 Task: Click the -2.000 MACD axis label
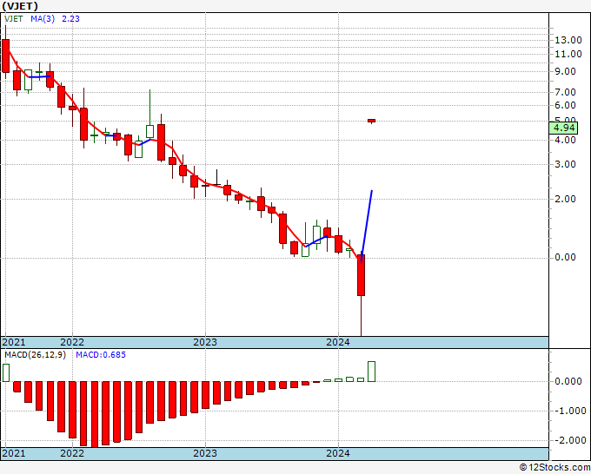click(568, 440)
